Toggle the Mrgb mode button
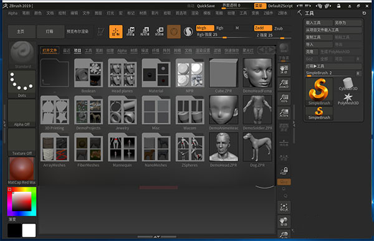 (205, 28)
